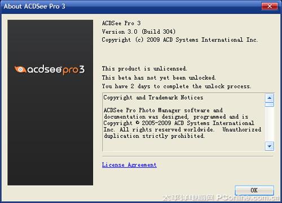Click the acdsee pro 3 logo image
282x203 pixels.
tap(50, 70)
